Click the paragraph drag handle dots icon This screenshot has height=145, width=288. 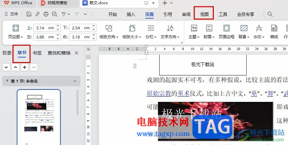135,66
